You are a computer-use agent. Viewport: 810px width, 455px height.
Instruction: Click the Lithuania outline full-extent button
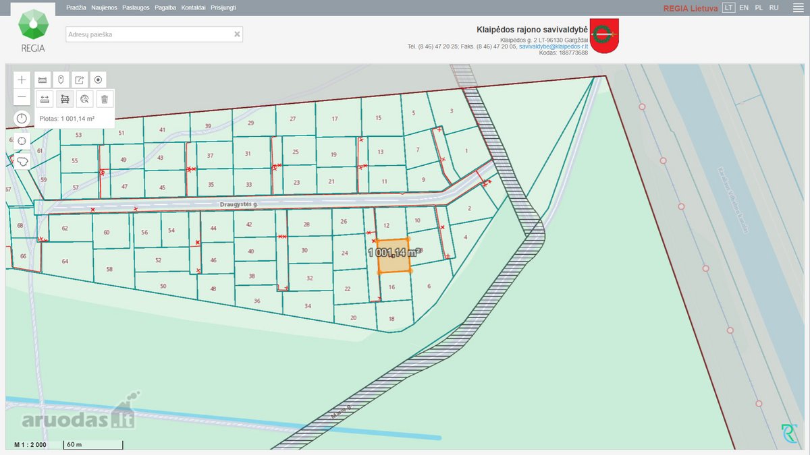tap(22, 162)
